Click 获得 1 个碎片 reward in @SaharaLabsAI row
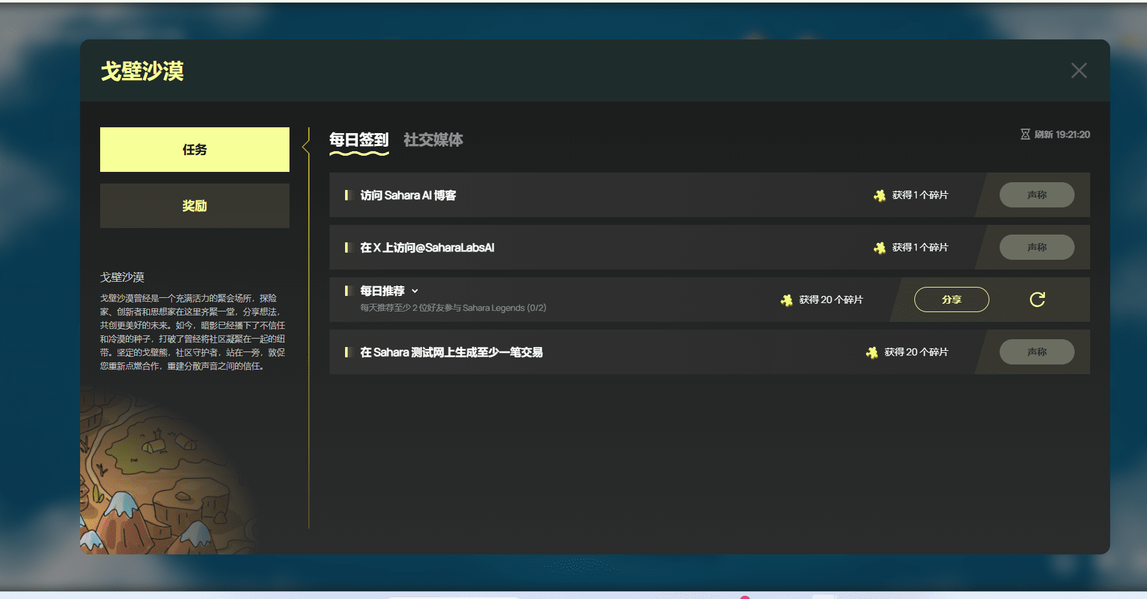This screenshot has width=1147, height=599. [x=920, y=247]
